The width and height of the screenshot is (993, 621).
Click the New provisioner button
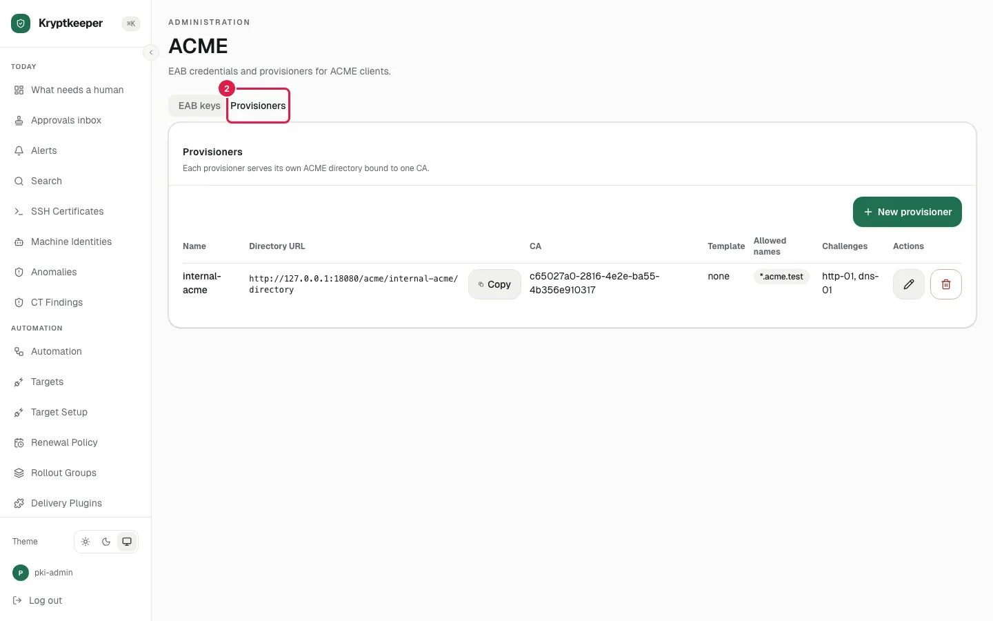[907, 212]
